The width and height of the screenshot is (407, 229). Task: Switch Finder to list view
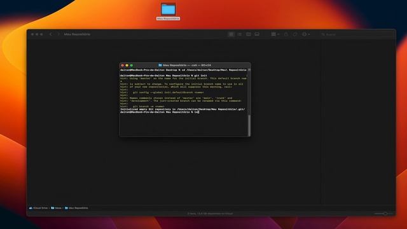240,34
